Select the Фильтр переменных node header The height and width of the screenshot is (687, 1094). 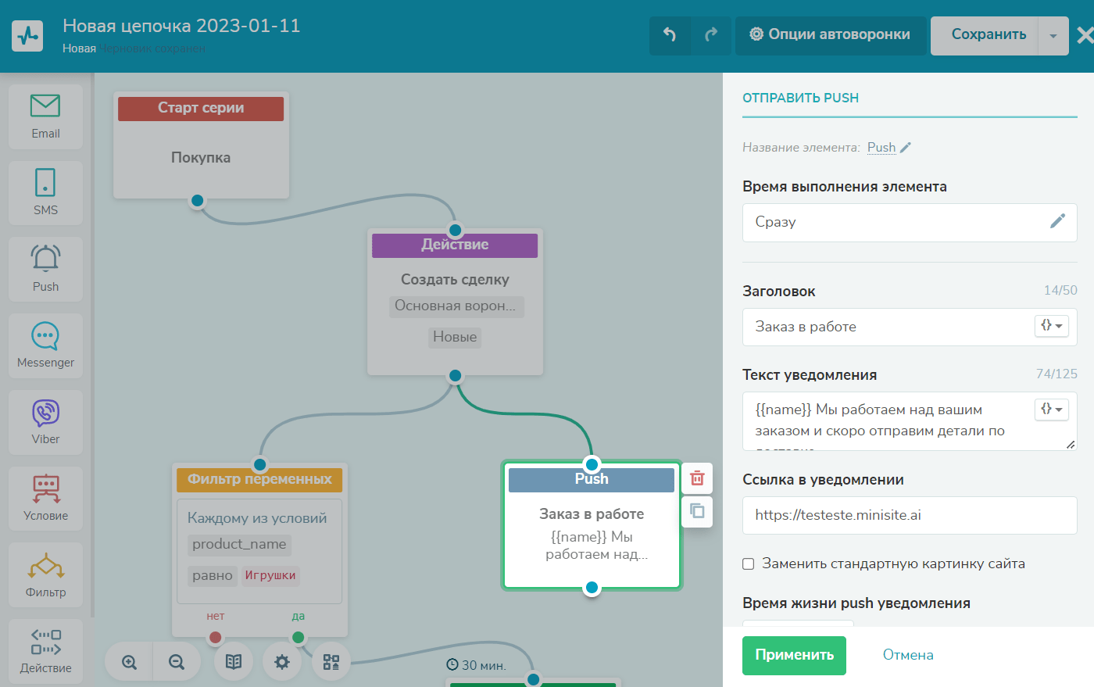(x=259, y=479)
